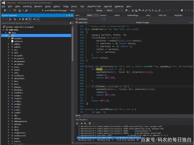Open the WINDOW menu
This screenshot has width=194, height=145.
(x=119, y=7)
